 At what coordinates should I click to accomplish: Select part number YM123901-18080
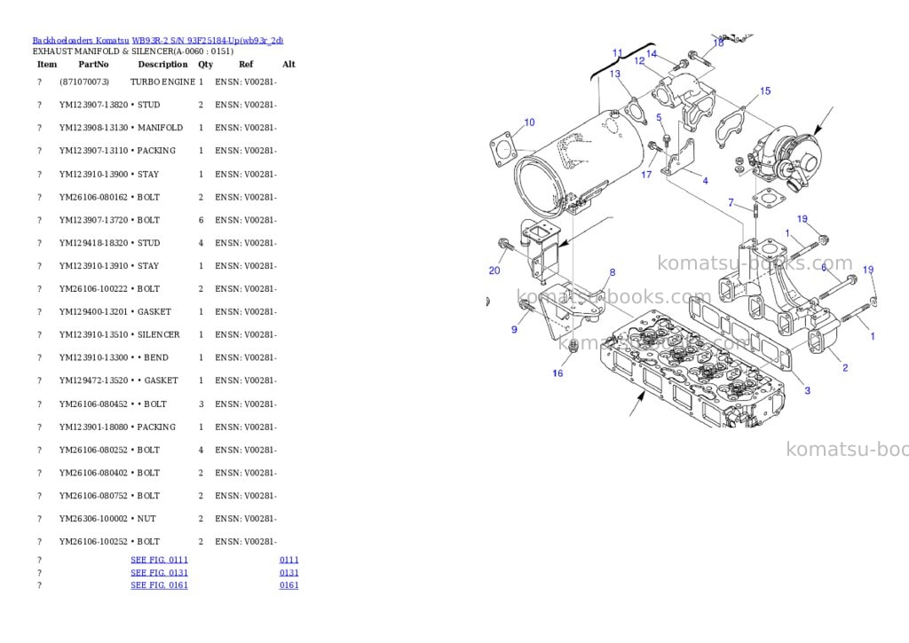click(93, 427)
